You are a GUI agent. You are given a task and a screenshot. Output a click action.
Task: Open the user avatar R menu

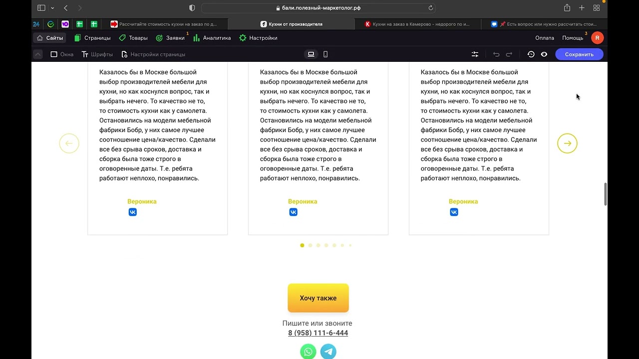click(x=597, y=38)
